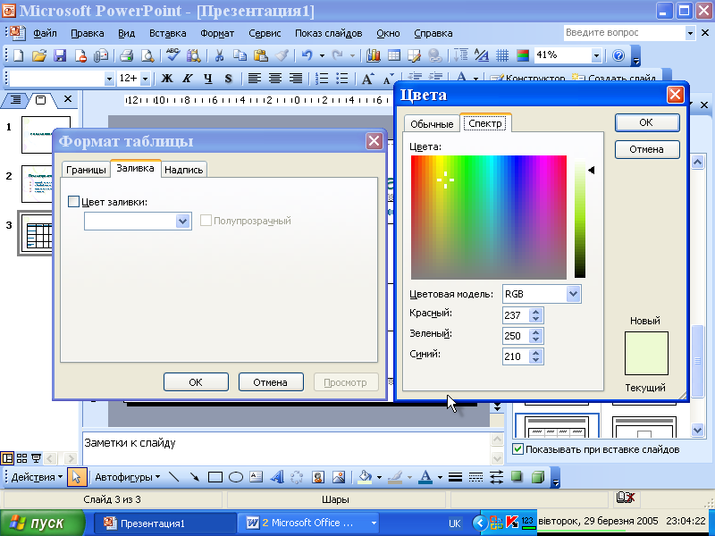Image resolution: width=715 pixels, height=536 pixels.
Task: Click Презентация1 taskbar button
Action: 164,523
